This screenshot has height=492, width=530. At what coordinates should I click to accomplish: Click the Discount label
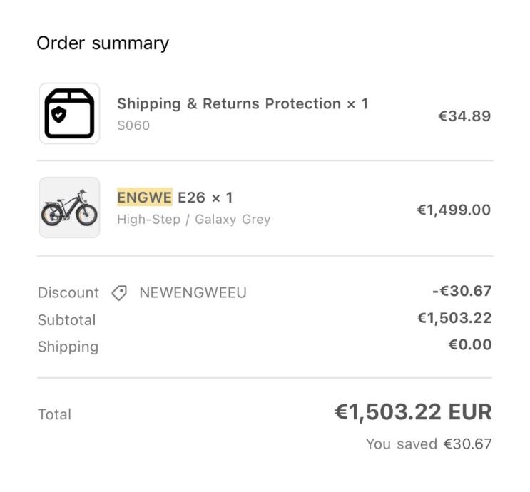[x=68, y=293]
